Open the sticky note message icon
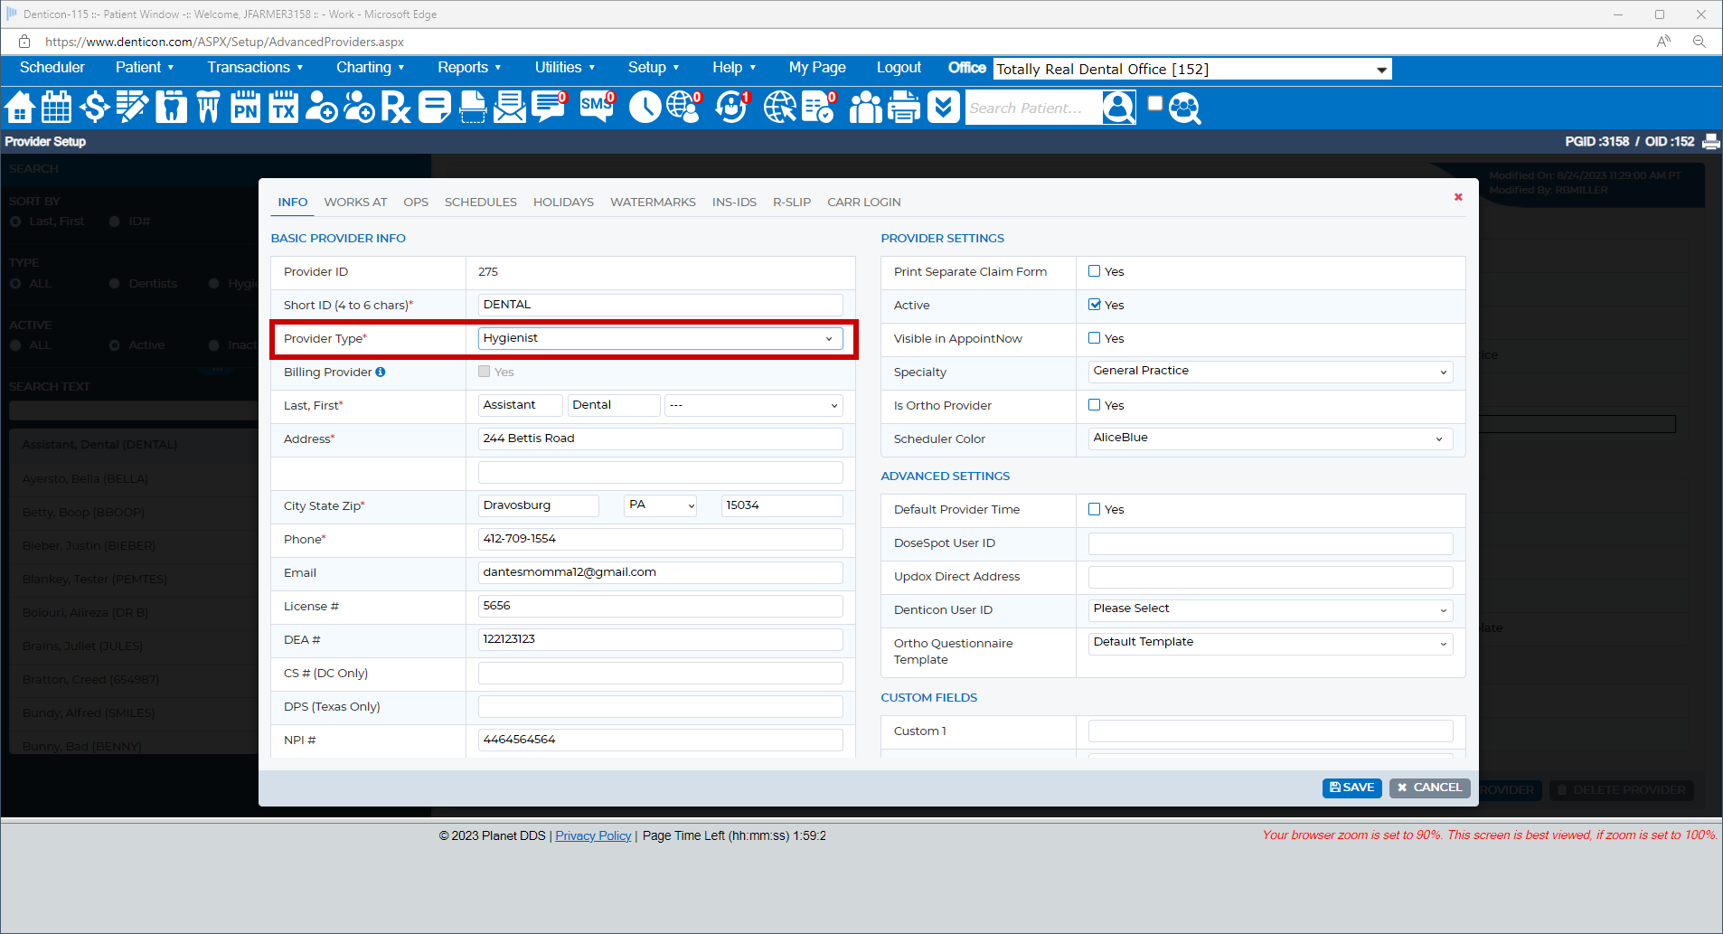Image resolution: width=1723 pixels, height=934 pixels. [x=435, y=108]
